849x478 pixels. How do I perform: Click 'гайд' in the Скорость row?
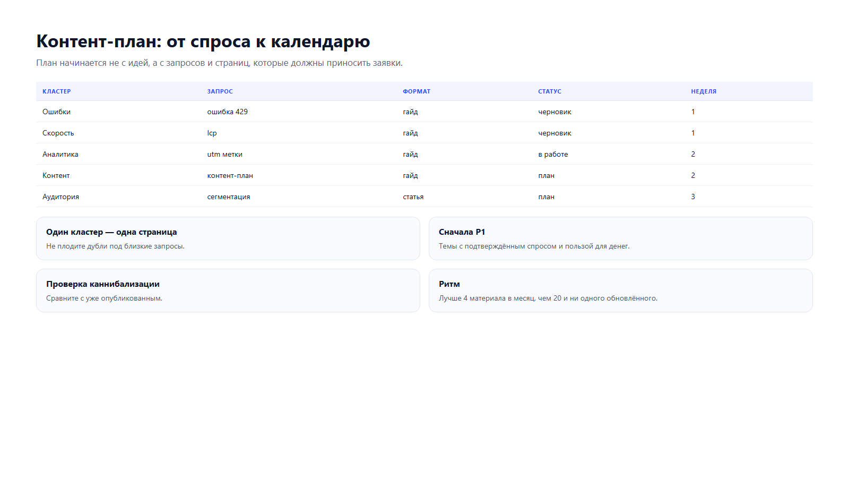tap(410, 133)
